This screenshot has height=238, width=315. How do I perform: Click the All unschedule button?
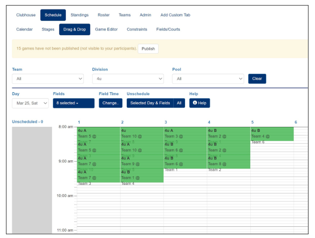pos(179,103)
